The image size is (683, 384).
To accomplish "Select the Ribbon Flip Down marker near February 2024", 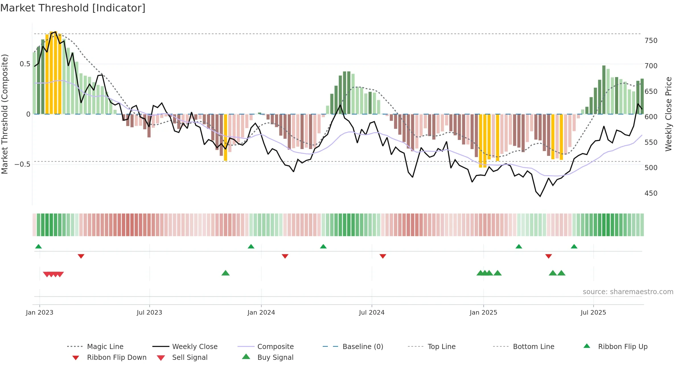I will pyautogui.click(x=285, y=256).
